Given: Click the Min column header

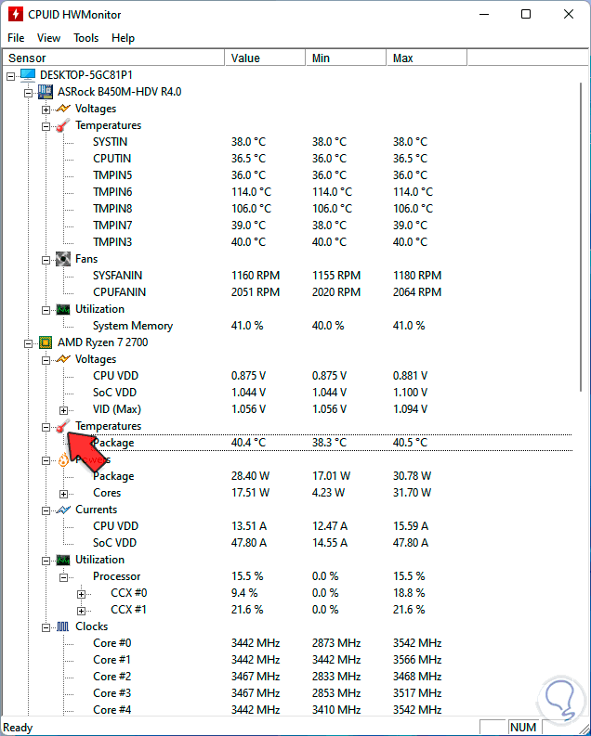Looking at the screenshot, I should click(x=346, y=58).
